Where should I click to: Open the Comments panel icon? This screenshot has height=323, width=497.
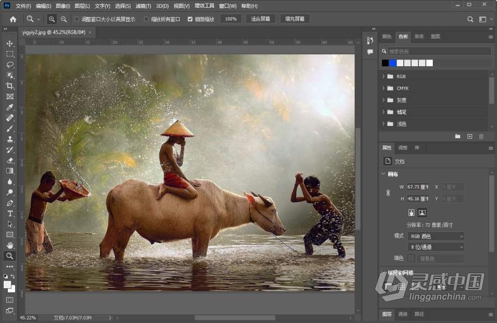point(370,52)
